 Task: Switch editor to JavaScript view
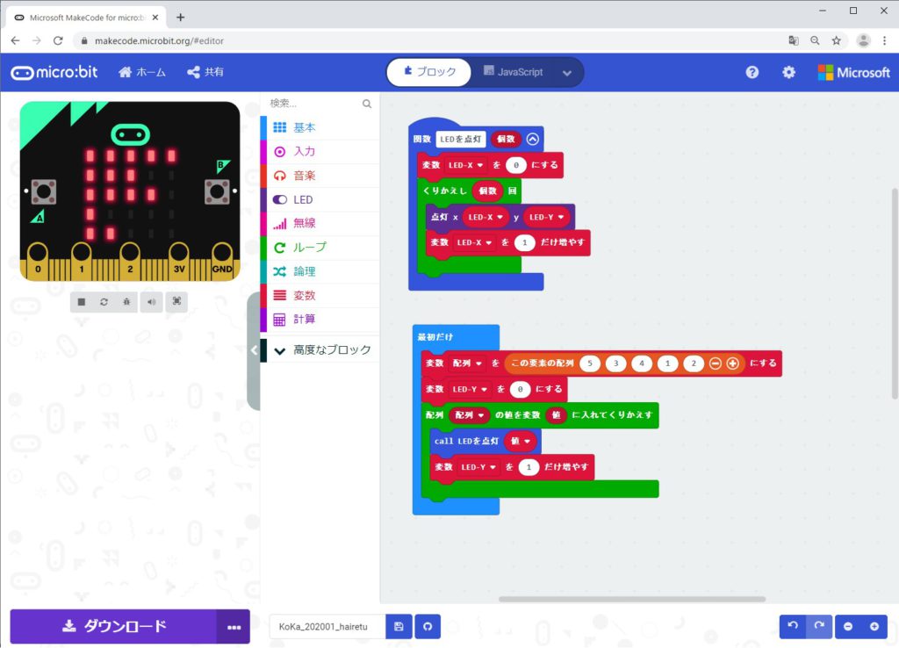513,72
